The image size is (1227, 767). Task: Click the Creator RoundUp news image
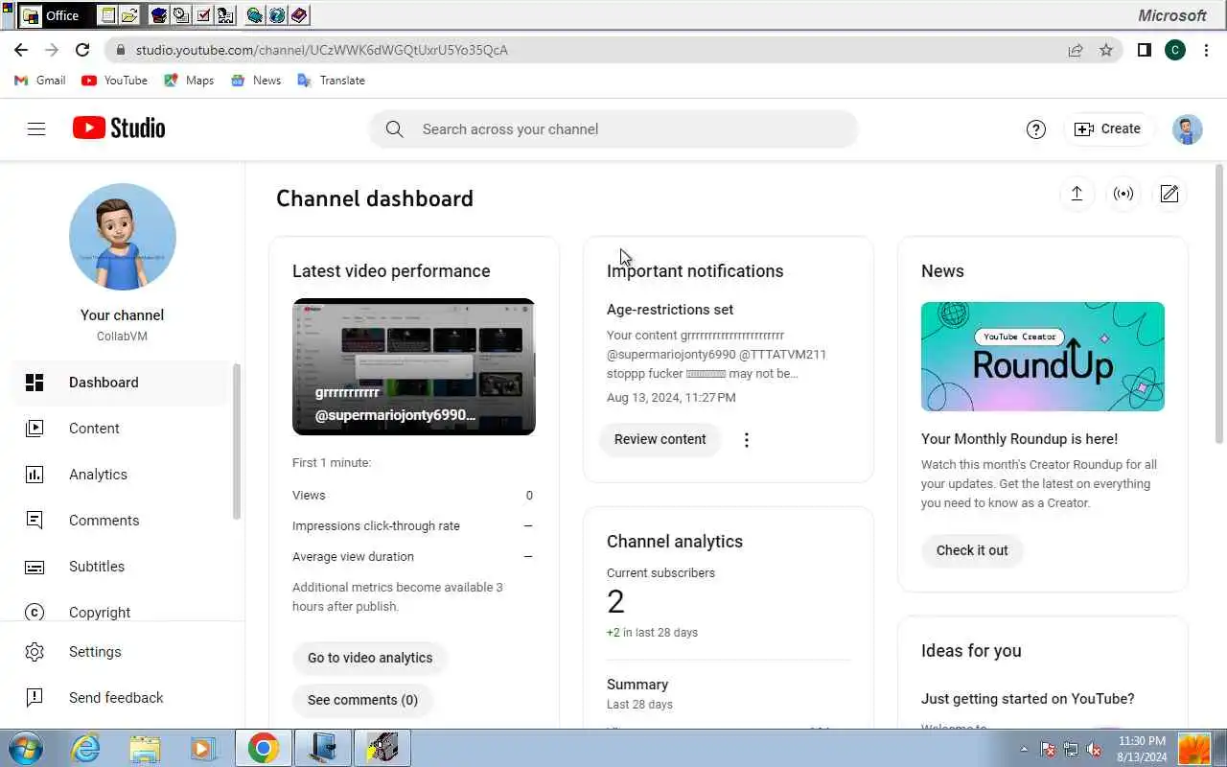click(1043, 357)
